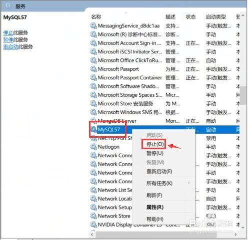248x240 pixels.
Task: Sort by the 状态 column header
Action: [190, 17]
